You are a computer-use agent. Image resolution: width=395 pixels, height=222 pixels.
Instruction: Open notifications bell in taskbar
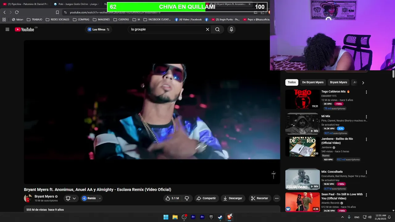tap(389, 217)
